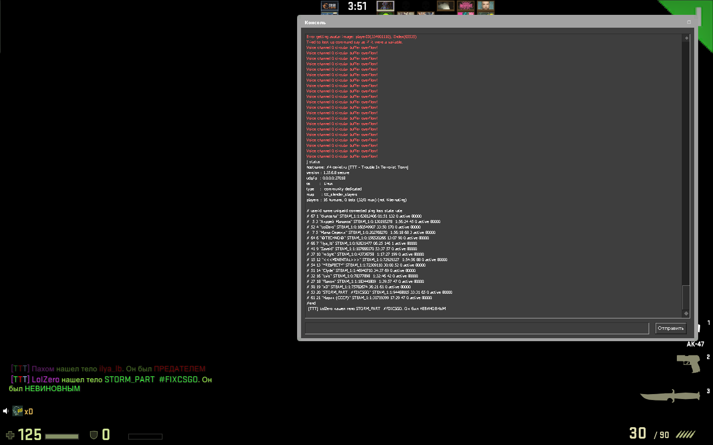Click the xD player avatar in voice indicator

(18, 411)
